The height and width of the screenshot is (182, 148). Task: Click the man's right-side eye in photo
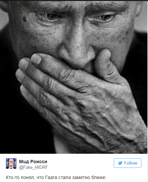click(105, 17)
